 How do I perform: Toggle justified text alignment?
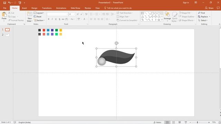pos(102,19)
